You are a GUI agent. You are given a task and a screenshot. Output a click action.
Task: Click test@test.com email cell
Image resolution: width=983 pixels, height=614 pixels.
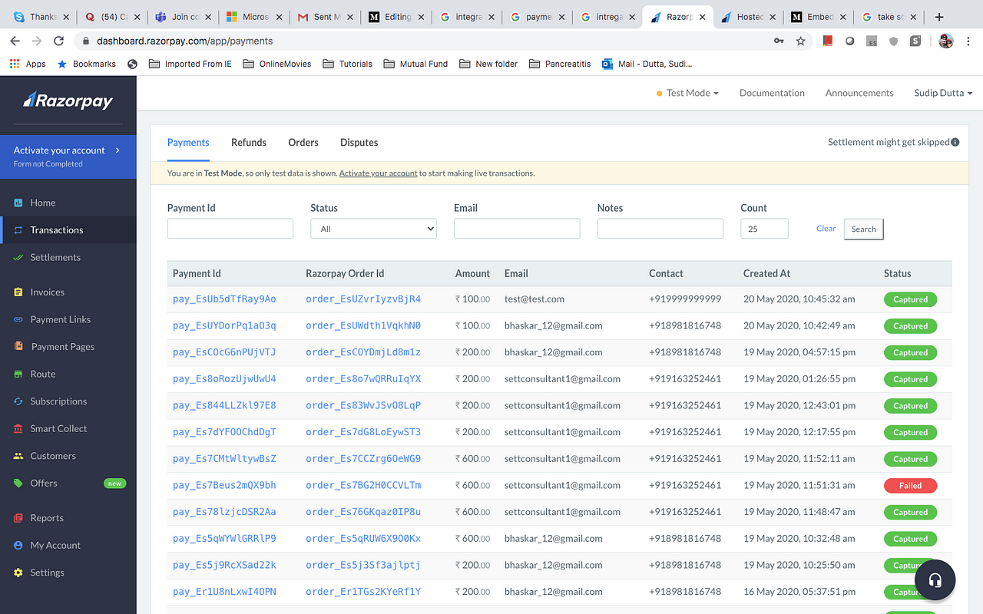coord(535,299)
